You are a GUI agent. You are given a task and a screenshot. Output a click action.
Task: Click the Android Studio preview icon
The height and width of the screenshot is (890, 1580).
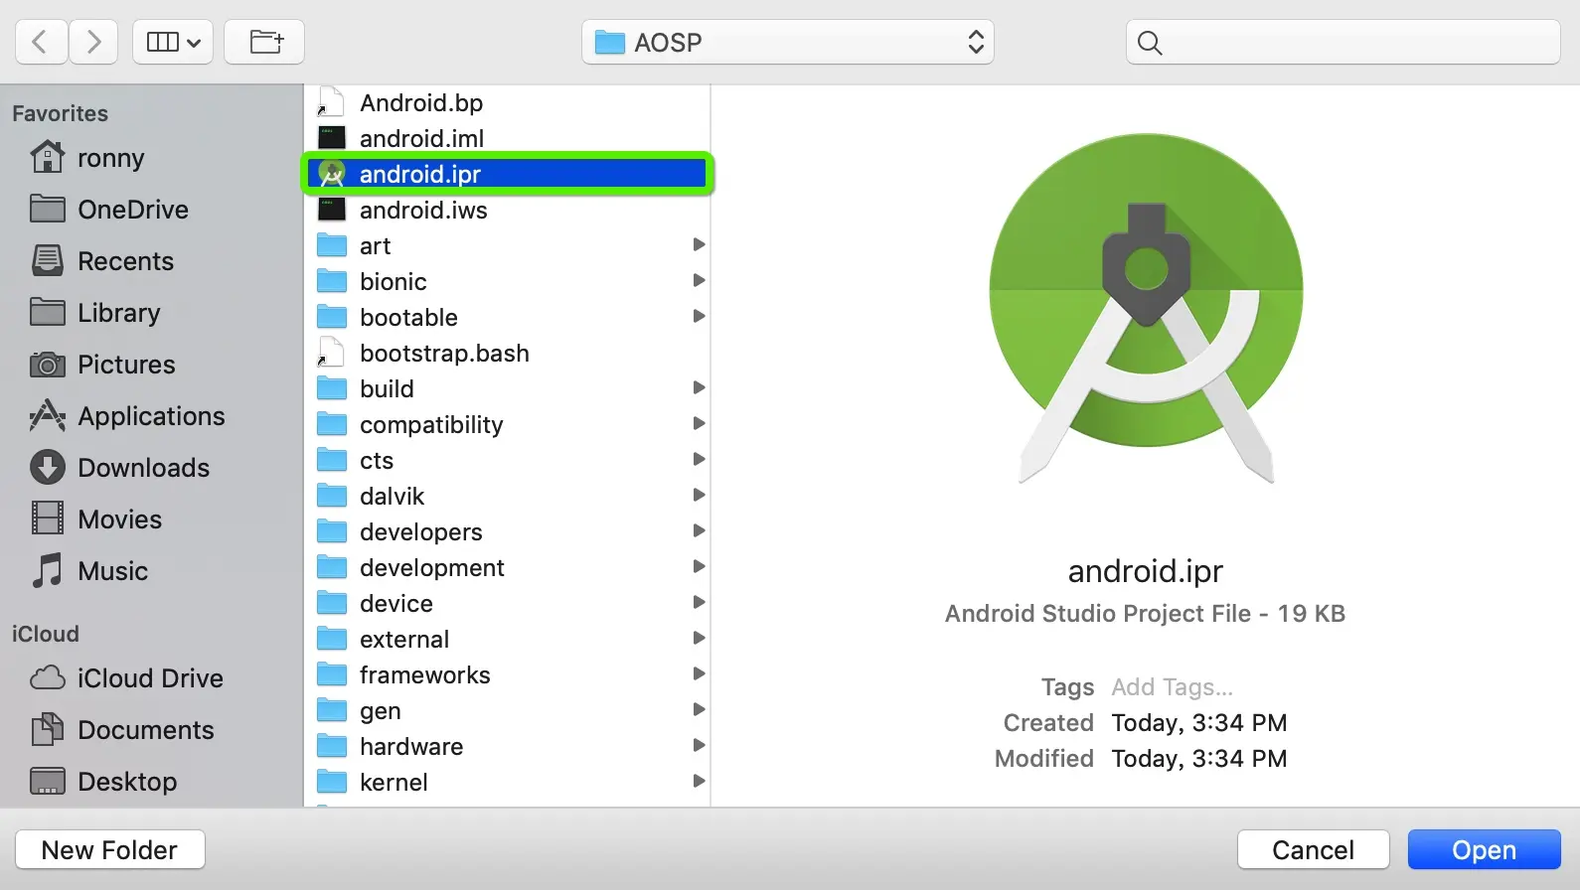(1146, 308)
